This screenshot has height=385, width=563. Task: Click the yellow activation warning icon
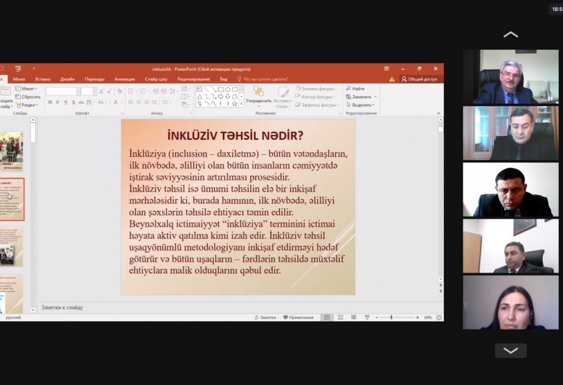(392, 79)
